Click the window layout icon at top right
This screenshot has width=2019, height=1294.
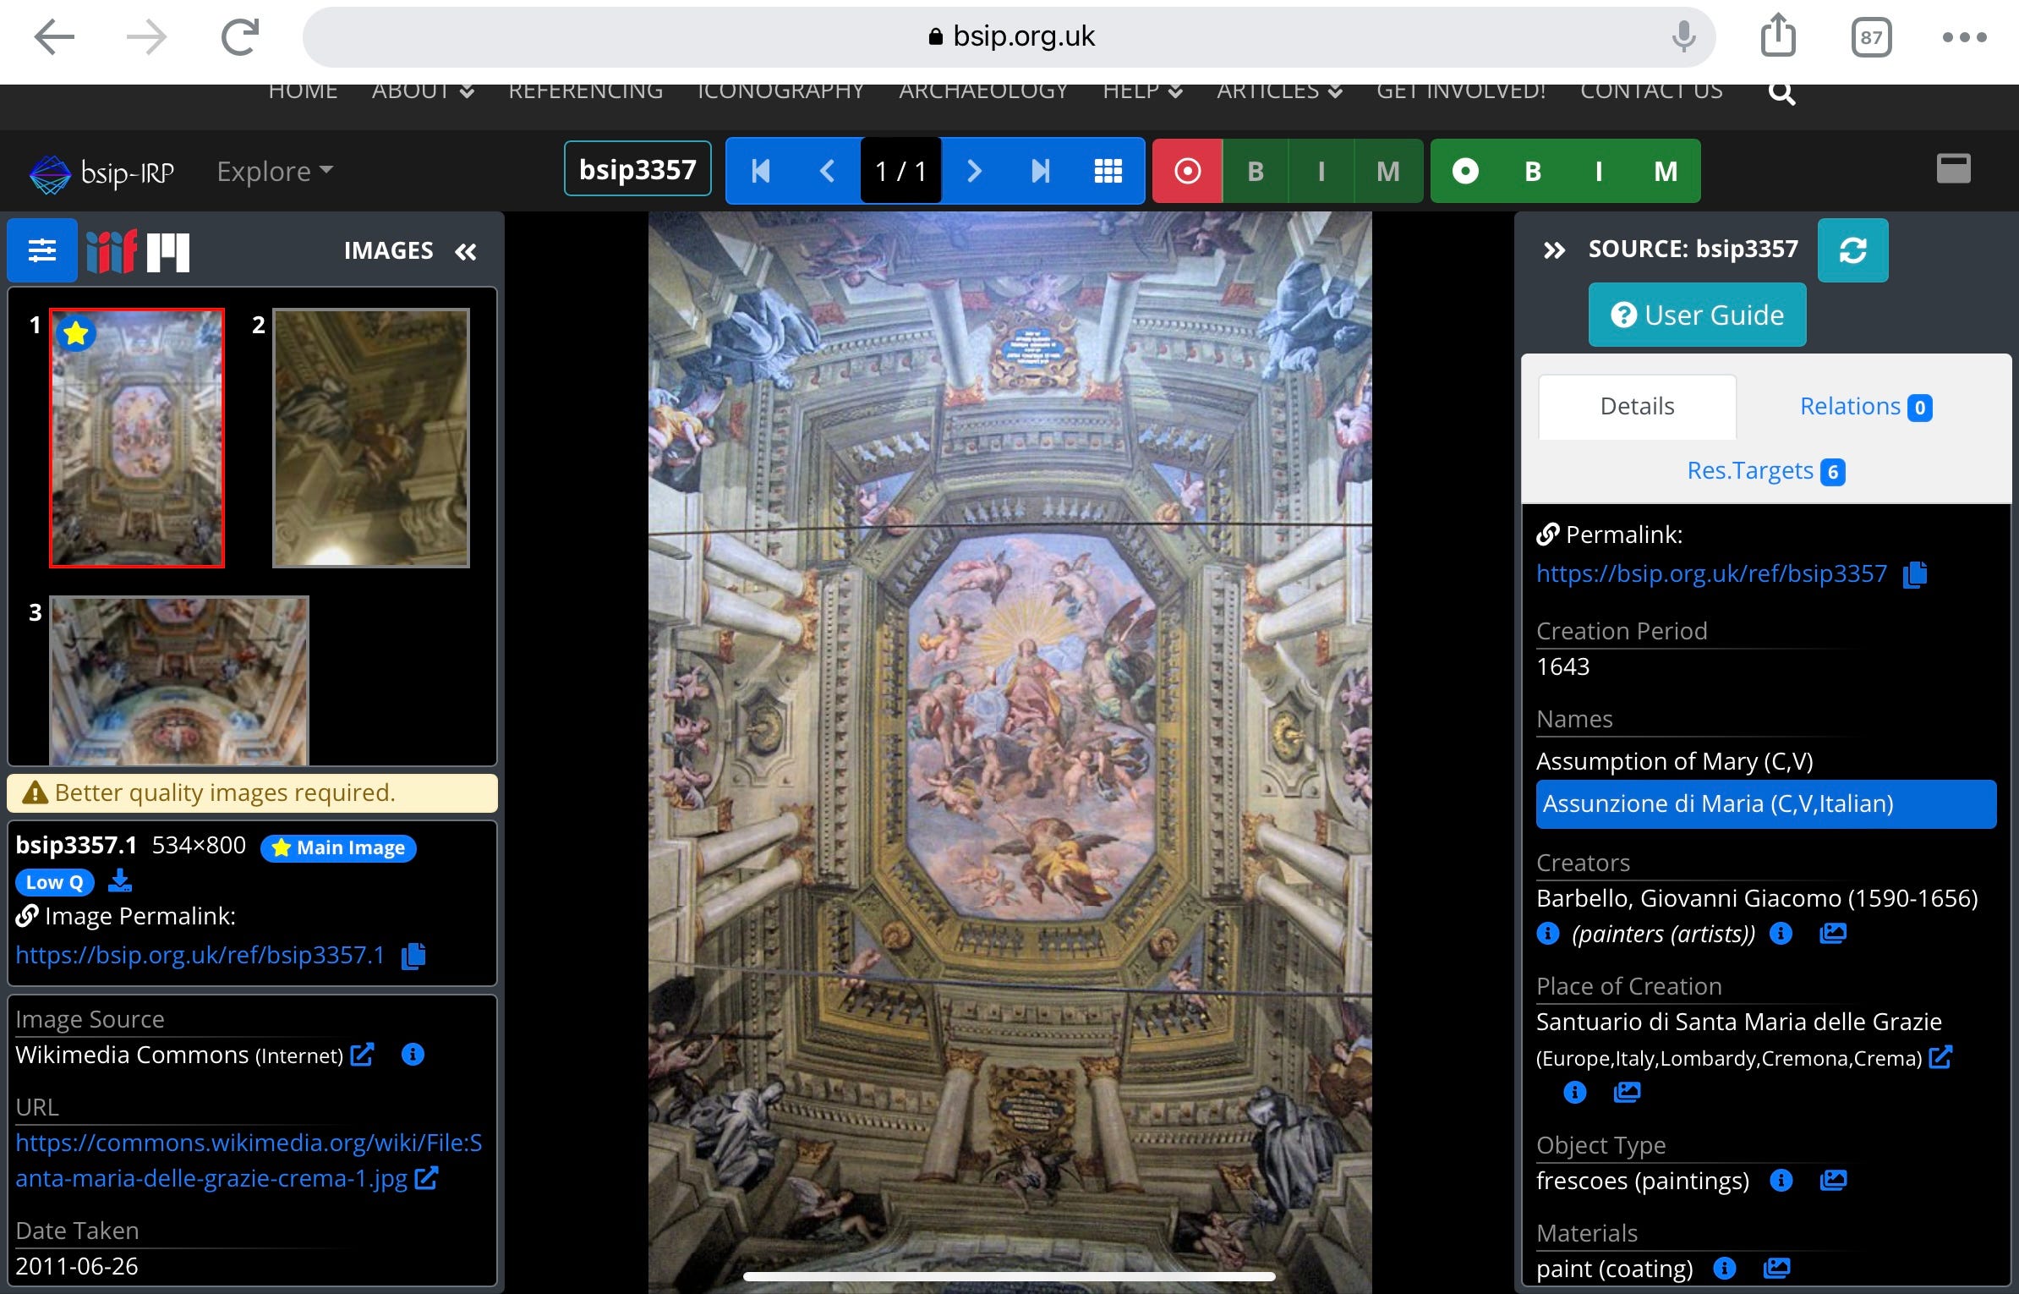coord(1954,168)
